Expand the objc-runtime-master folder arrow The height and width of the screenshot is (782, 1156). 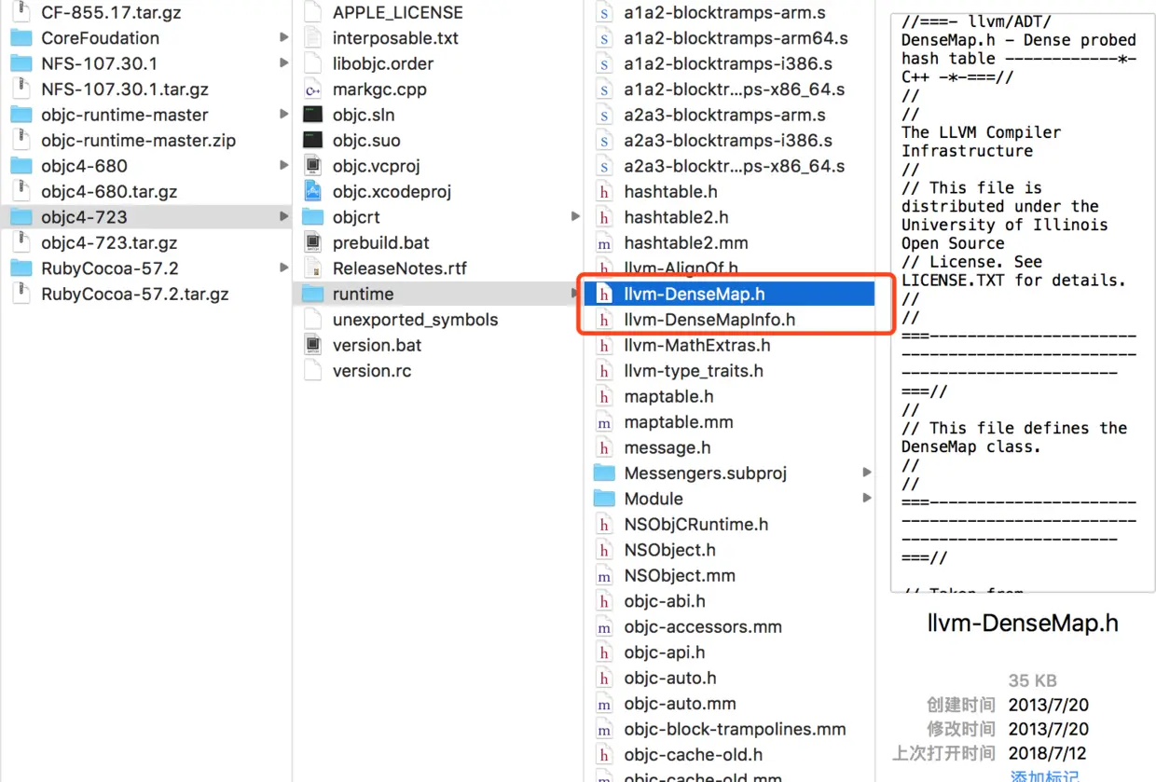click(x=283, y=115)
